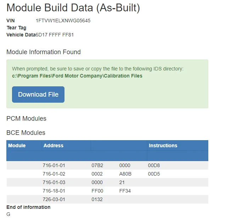Click the Download File button
Viewport: 226px width, 223px height.
pos(38,95)
